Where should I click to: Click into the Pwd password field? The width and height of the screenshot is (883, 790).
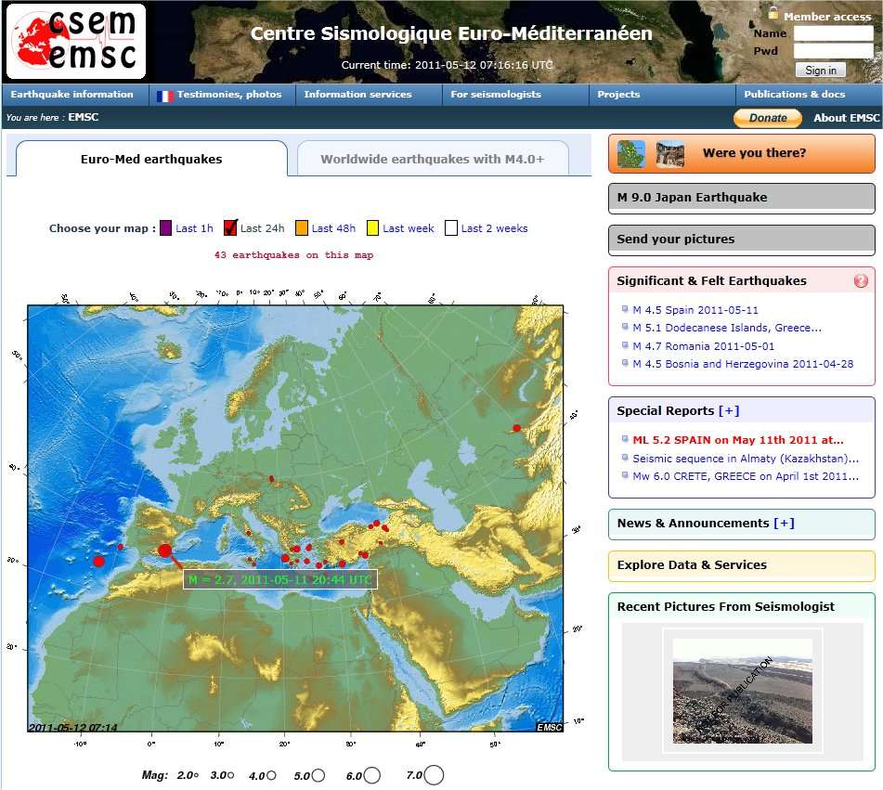[833, 51]
